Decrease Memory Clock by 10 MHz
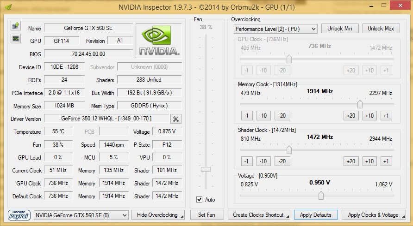413x226 pixels. click(263, 116)
